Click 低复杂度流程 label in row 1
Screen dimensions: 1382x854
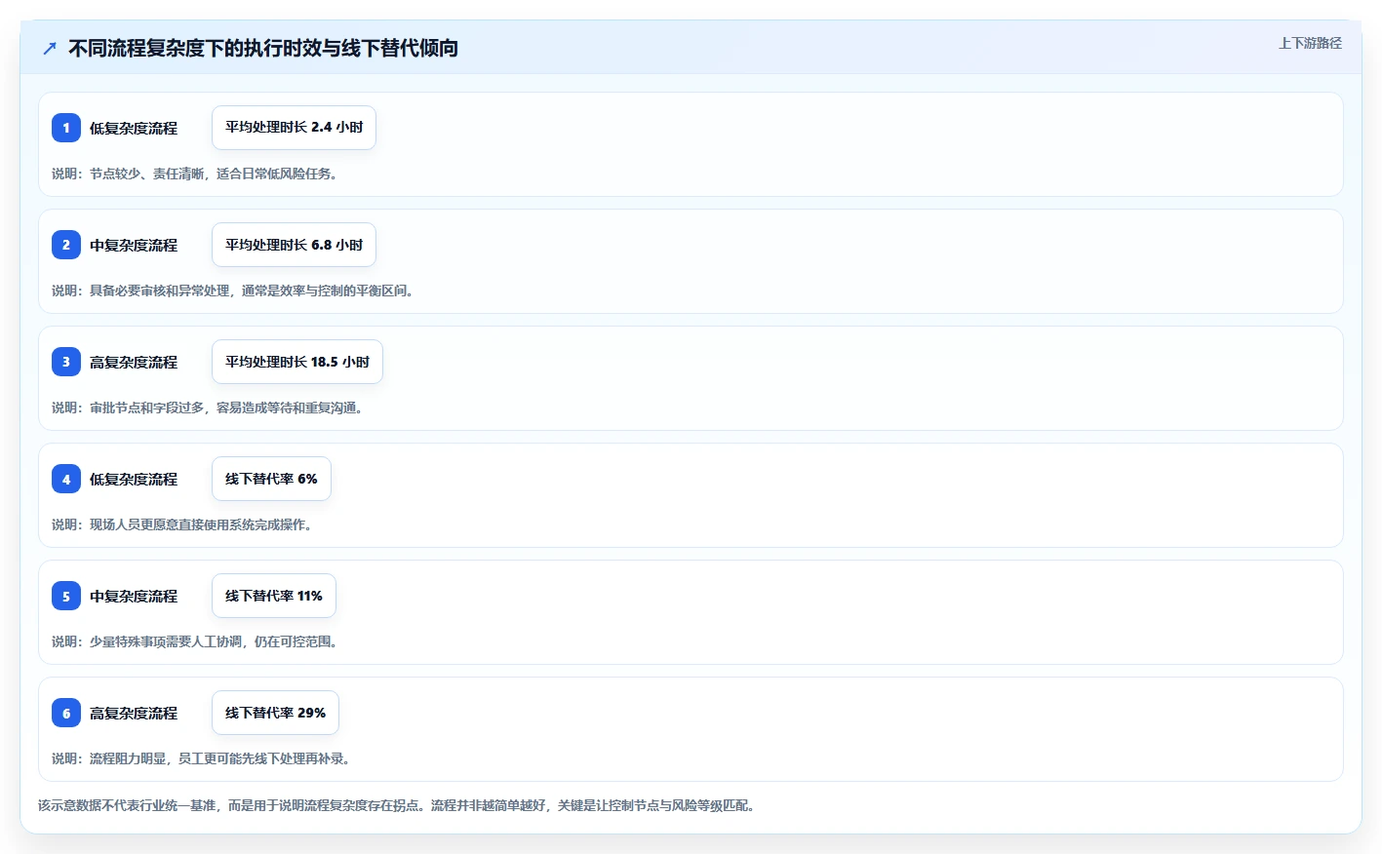pyautogui.click(x=134, y=128)
